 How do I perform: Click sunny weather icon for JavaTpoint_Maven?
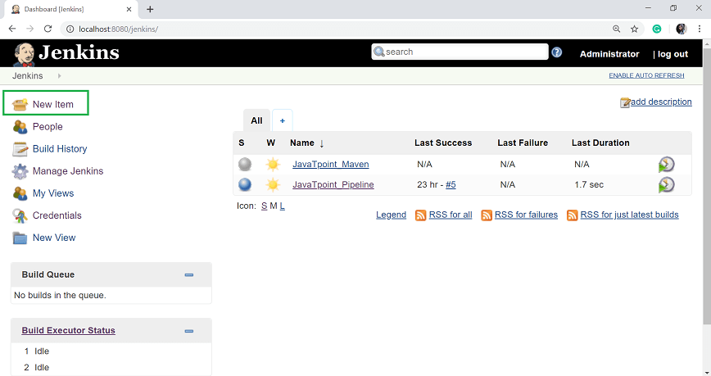click(273, 164)
